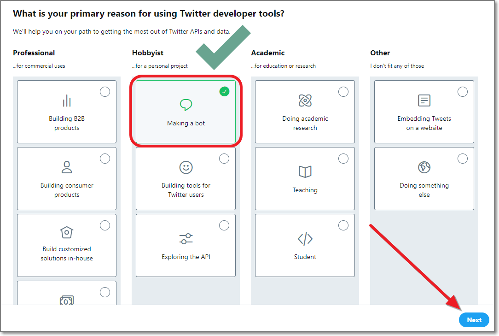Click the 'Teaching' label
The height and width of the screenshot is (336, 499).
point(305,190)
